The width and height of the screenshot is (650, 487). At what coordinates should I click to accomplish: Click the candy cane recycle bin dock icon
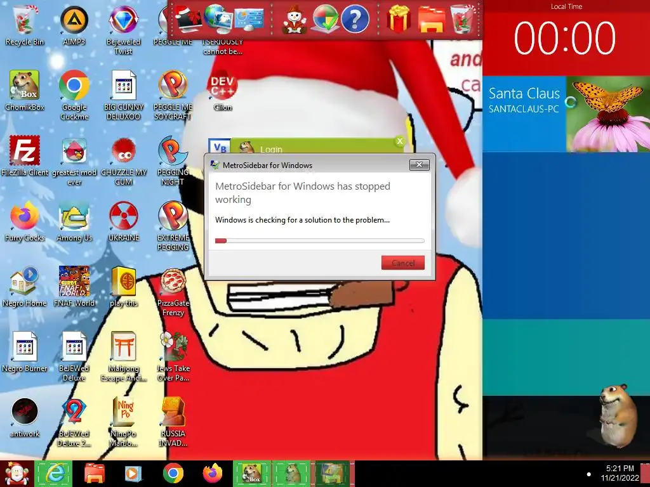click(463, 19)
